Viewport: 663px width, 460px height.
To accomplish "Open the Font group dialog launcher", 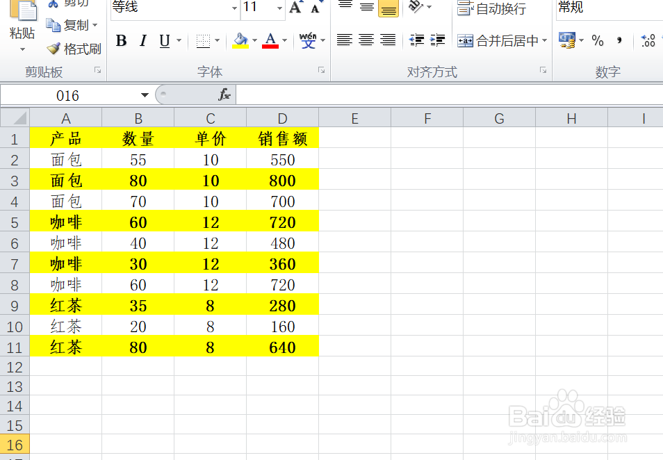I will coord(320,70).
